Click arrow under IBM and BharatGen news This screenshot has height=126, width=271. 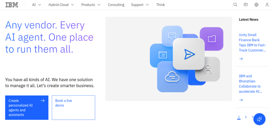click(241, 100)
